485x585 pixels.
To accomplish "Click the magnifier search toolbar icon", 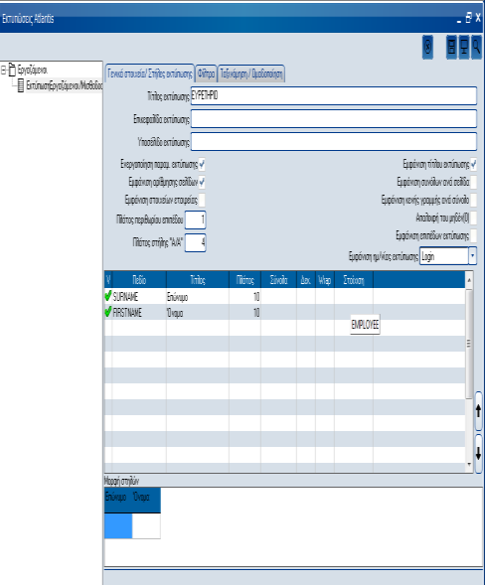I will pyautogui.click(x=476, y=47).
